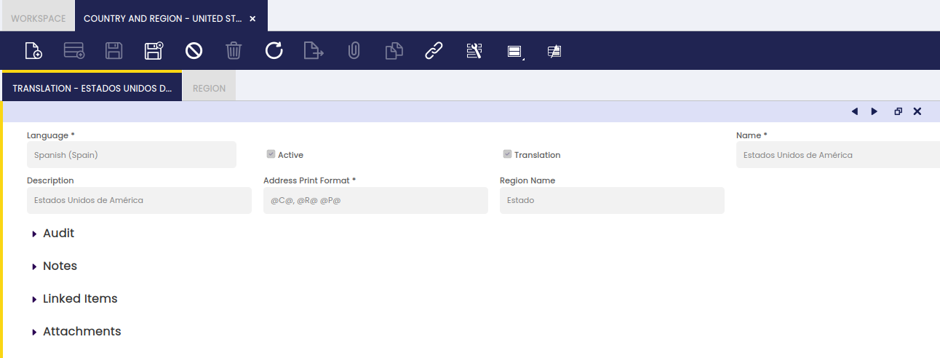Toggle the Translation checkbox
Screen dimensions: 940x358
(x=508, y=154)
